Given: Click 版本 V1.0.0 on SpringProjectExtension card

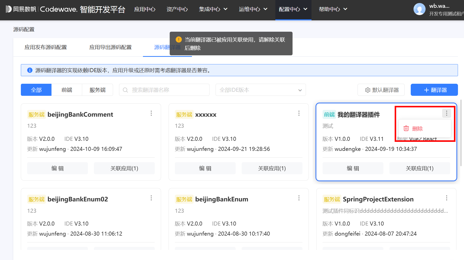Looking at the screenshot, I should tap(336, 224).
